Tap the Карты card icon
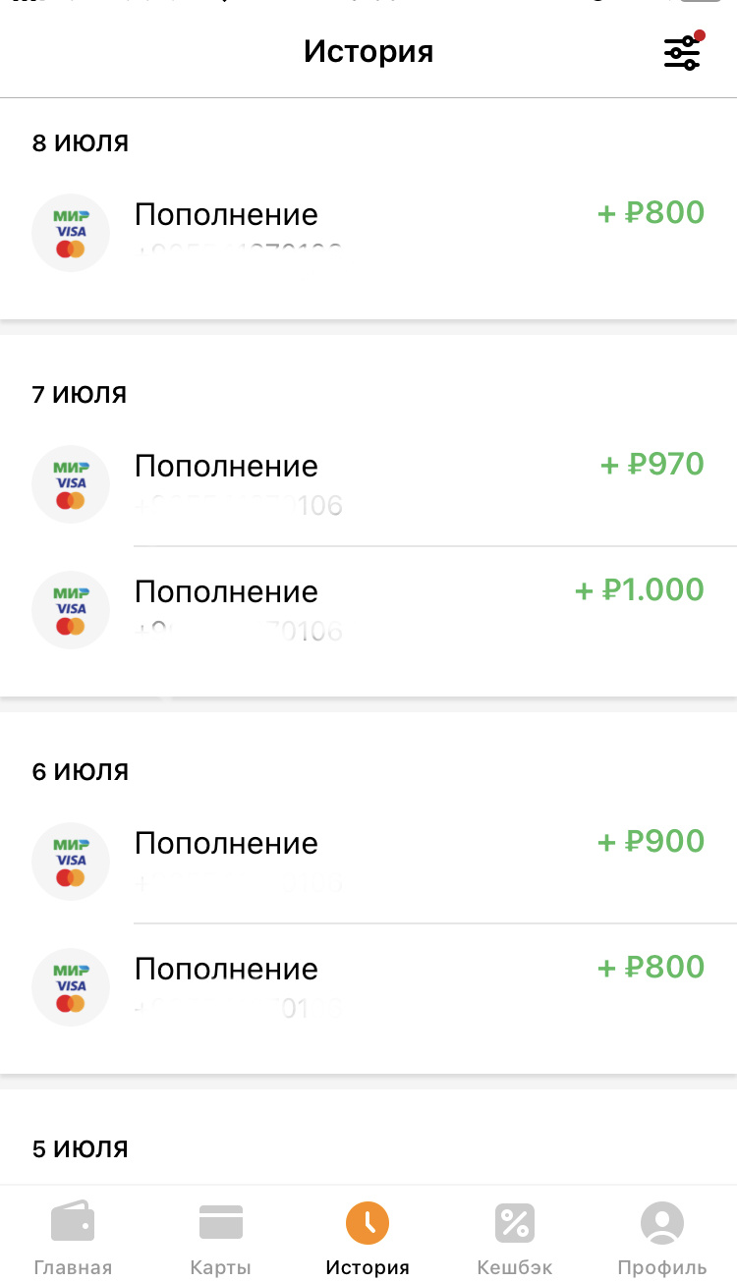The width and height of the screenshot is (737, 1282). click(x=220, y=1222)
